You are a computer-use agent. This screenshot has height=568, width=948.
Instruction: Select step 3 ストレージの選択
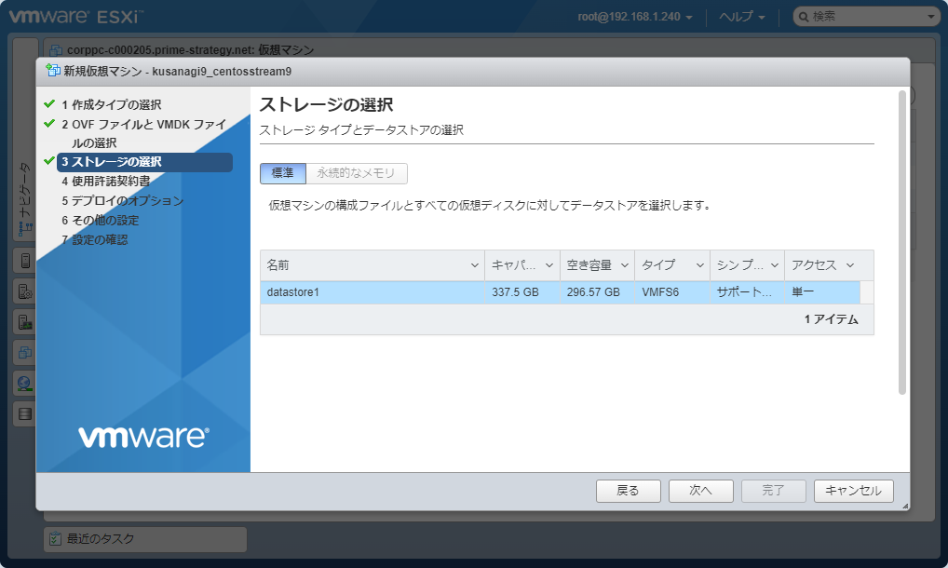pos(144,162)
